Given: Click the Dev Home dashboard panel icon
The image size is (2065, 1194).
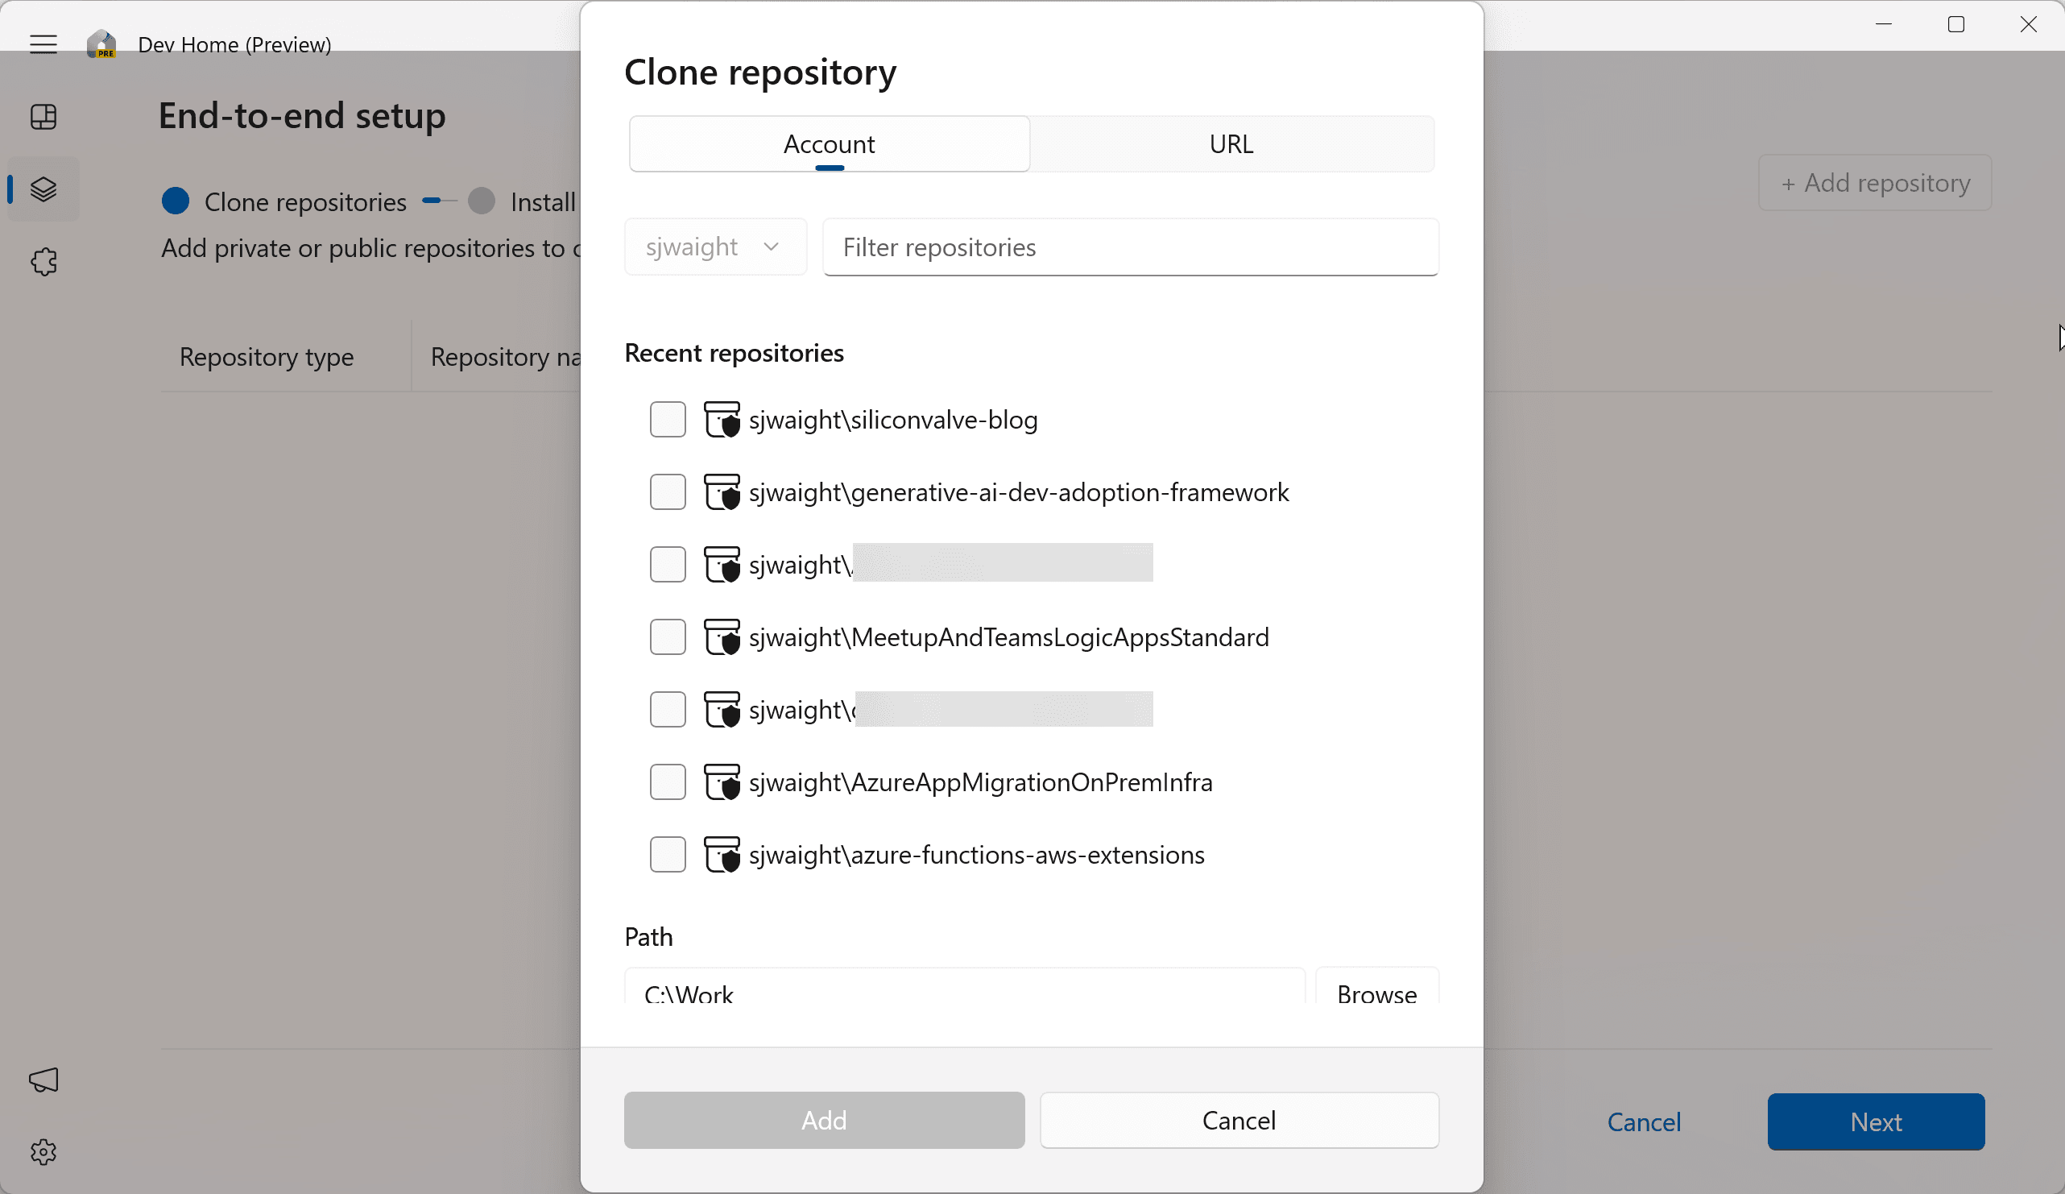Looking at the screenshot, I should (44, 117).
